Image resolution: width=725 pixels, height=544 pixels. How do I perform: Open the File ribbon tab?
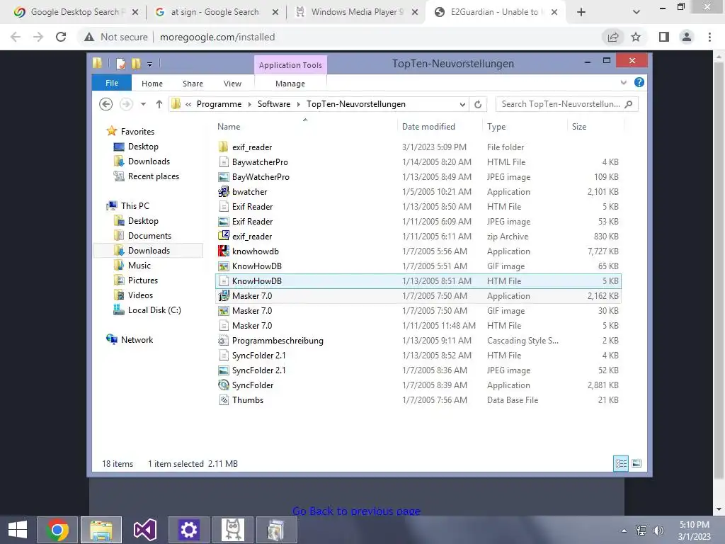pos(112,83)
